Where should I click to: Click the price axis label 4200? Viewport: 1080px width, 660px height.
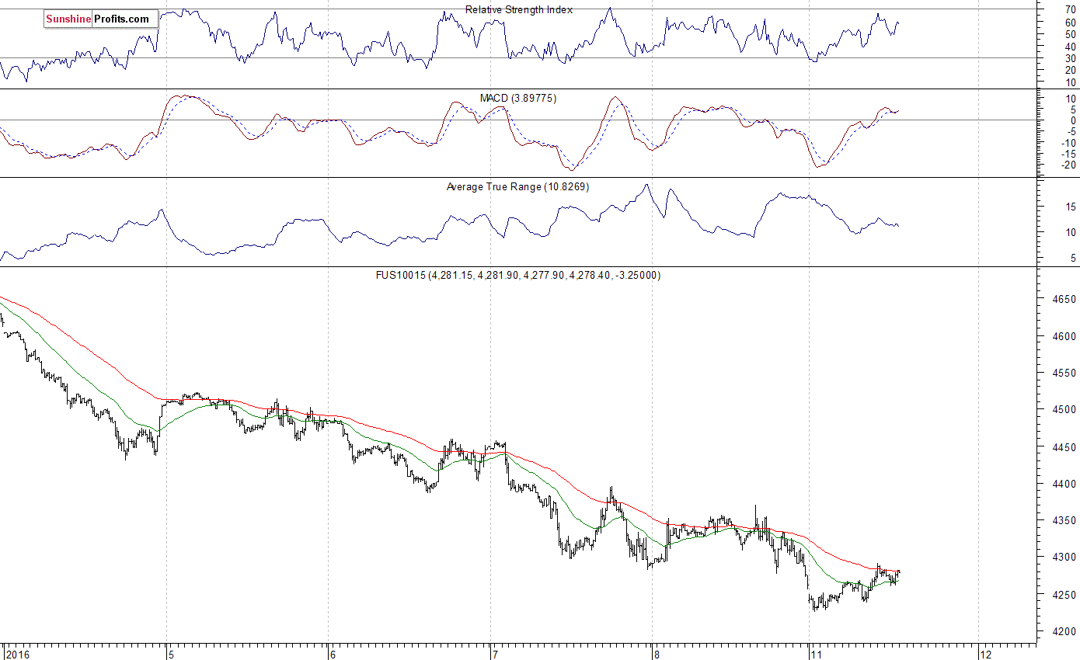point(1064,631)
